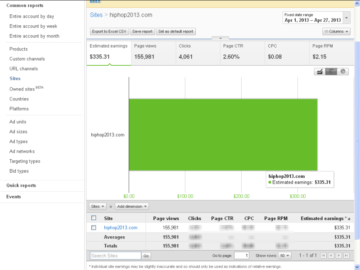The height and width of the screenshot is (270, 360).
Task: Open the Ad types report
Action: 18,141
